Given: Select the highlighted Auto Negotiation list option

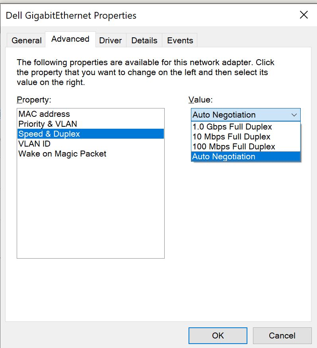Looking at the screenshot, I should (x=224, y=157).
